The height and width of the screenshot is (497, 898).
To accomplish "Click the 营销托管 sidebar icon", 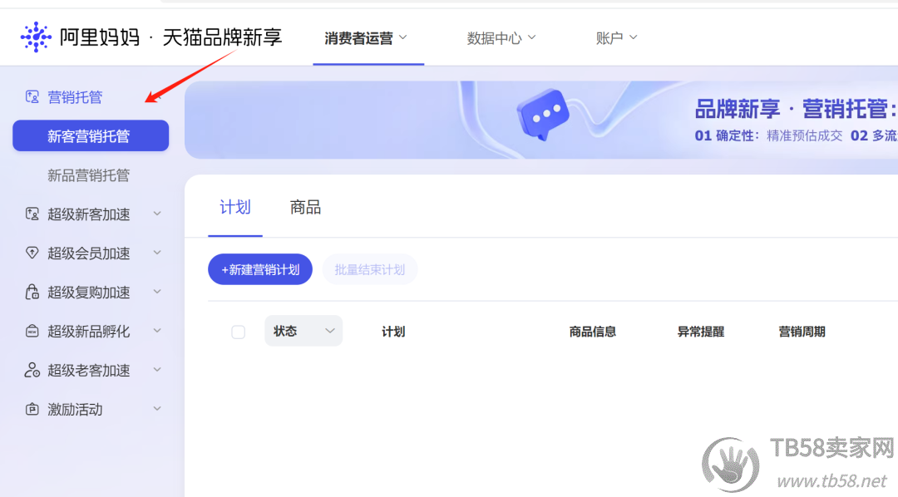I will 32,96.
